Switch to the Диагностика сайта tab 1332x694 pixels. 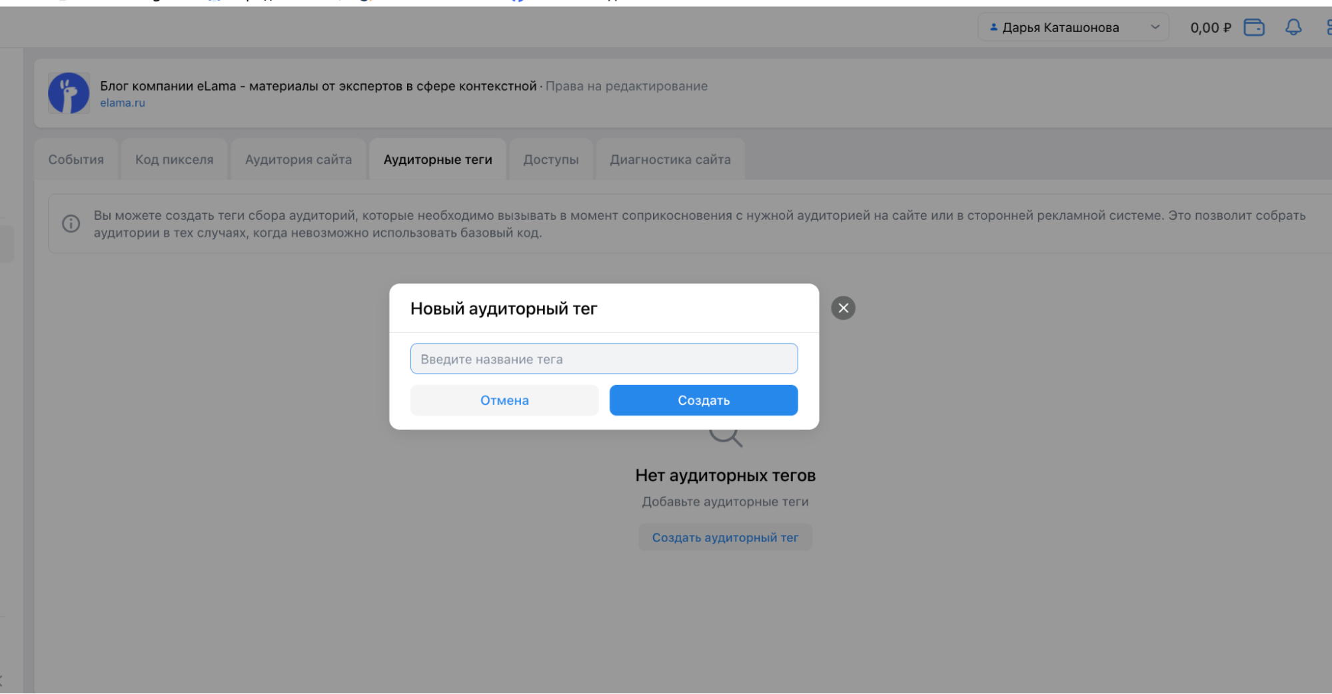pyautogui.click(x=670, y=160)
